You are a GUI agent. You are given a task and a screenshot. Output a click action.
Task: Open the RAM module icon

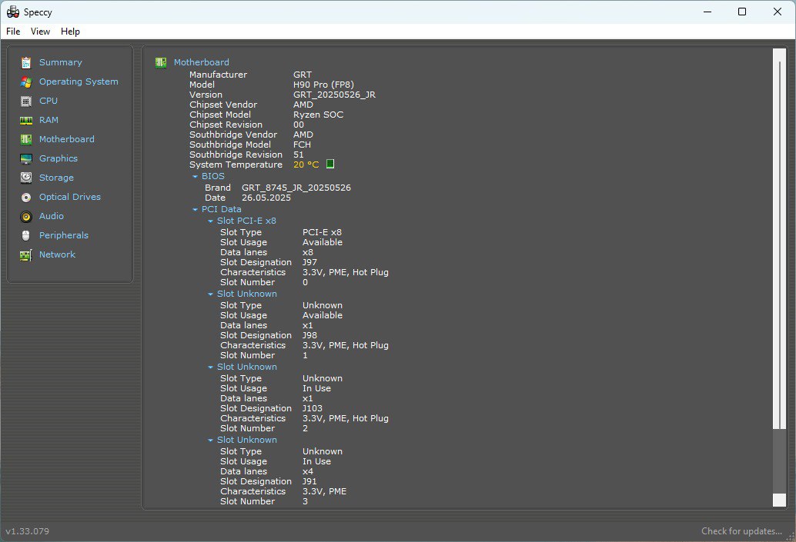26,120
